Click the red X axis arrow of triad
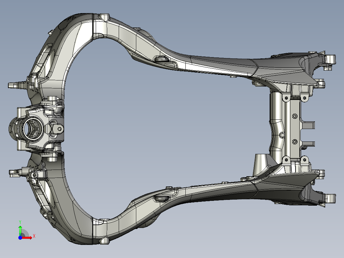 (27, 238)
